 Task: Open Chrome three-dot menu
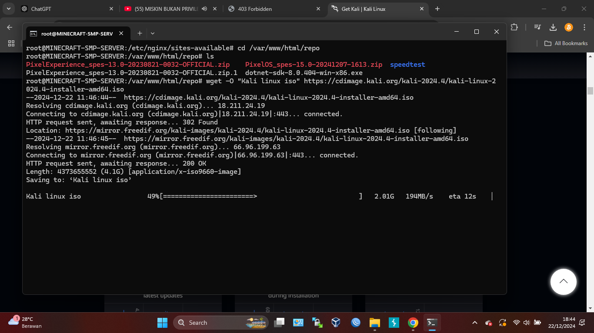point(584,27)
